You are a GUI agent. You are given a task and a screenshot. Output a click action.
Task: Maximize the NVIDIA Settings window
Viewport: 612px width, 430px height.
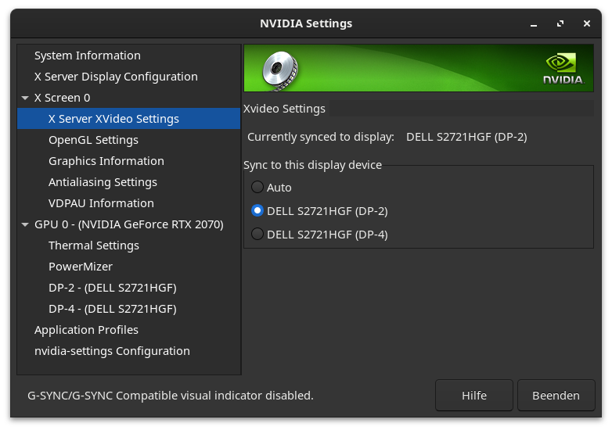coord(560,23)
